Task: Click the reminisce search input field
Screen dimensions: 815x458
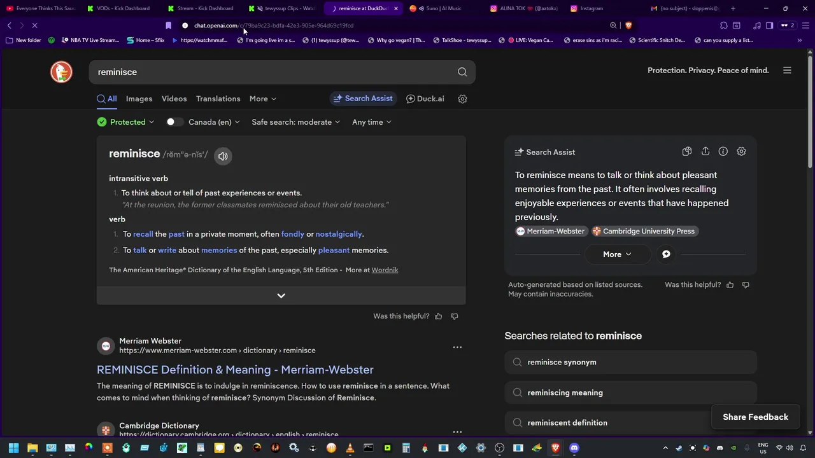Action: [x=274, y=72]
